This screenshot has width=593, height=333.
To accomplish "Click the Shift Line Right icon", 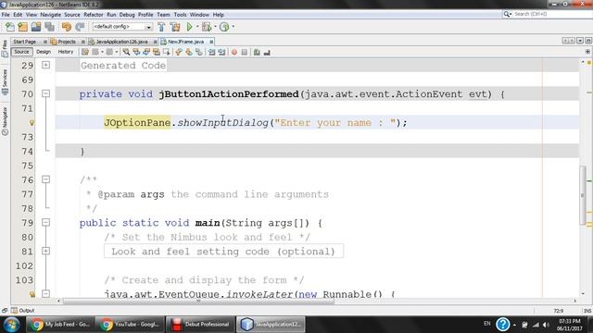I will (x=221, y=52).
